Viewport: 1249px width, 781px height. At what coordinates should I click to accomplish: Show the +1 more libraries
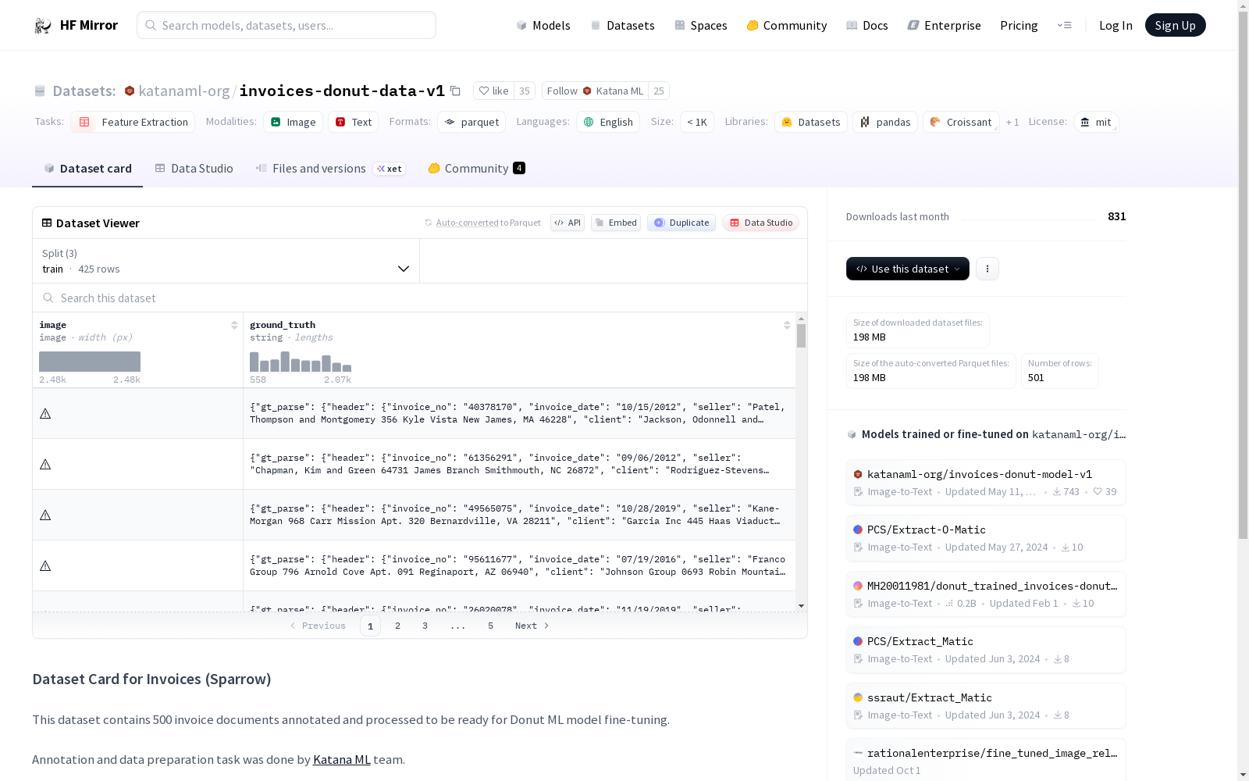click(1012, 122)
